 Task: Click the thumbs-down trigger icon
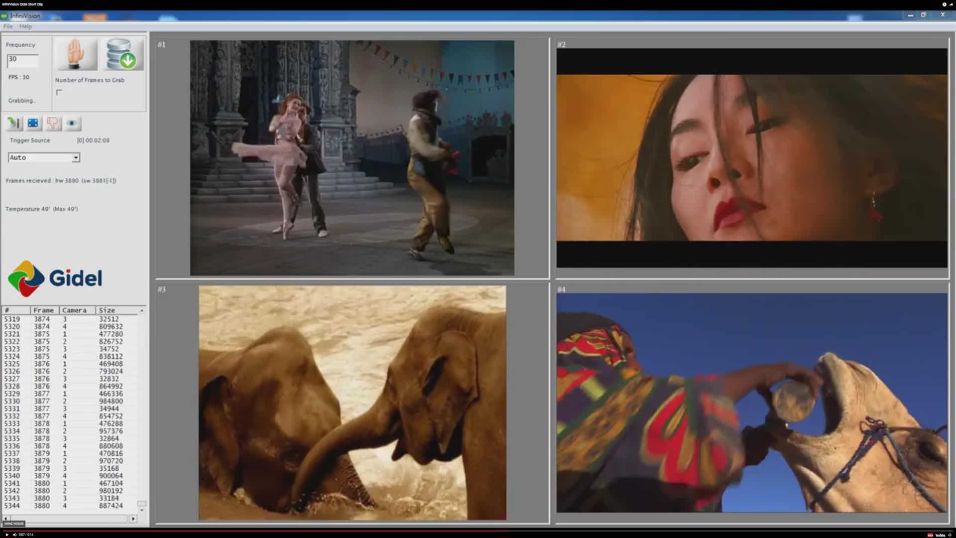(52, 123)
